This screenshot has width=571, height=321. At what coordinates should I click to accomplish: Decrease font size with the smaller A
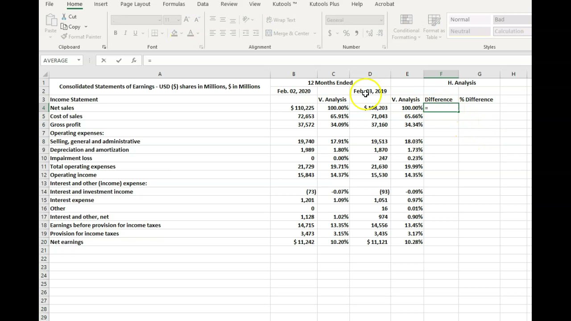point(197,20)
